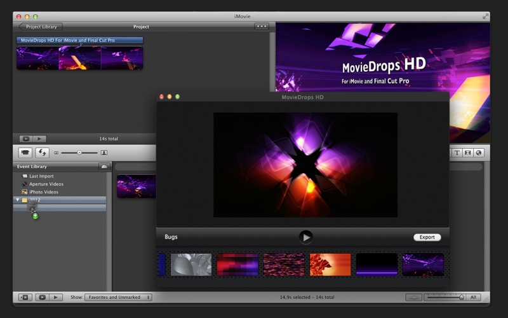This screenshot has height=318, width=508.
Task: Open the Show Favorites and Unmarked dropdown
Action: [x=118, y=297]
